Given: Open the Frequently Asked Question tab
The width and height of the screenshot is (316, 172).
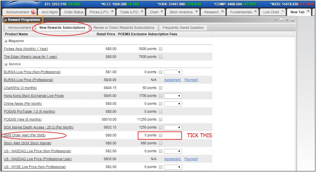Looking at the screenshot, I should click(183, 28).
